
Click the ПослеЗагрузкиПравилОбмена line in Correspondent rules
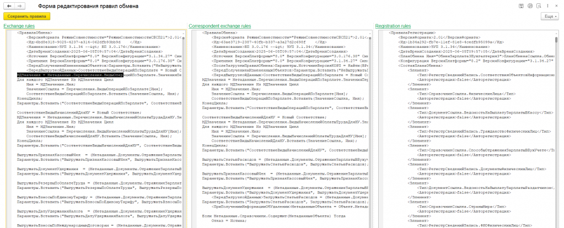click(x=289, y=66)
